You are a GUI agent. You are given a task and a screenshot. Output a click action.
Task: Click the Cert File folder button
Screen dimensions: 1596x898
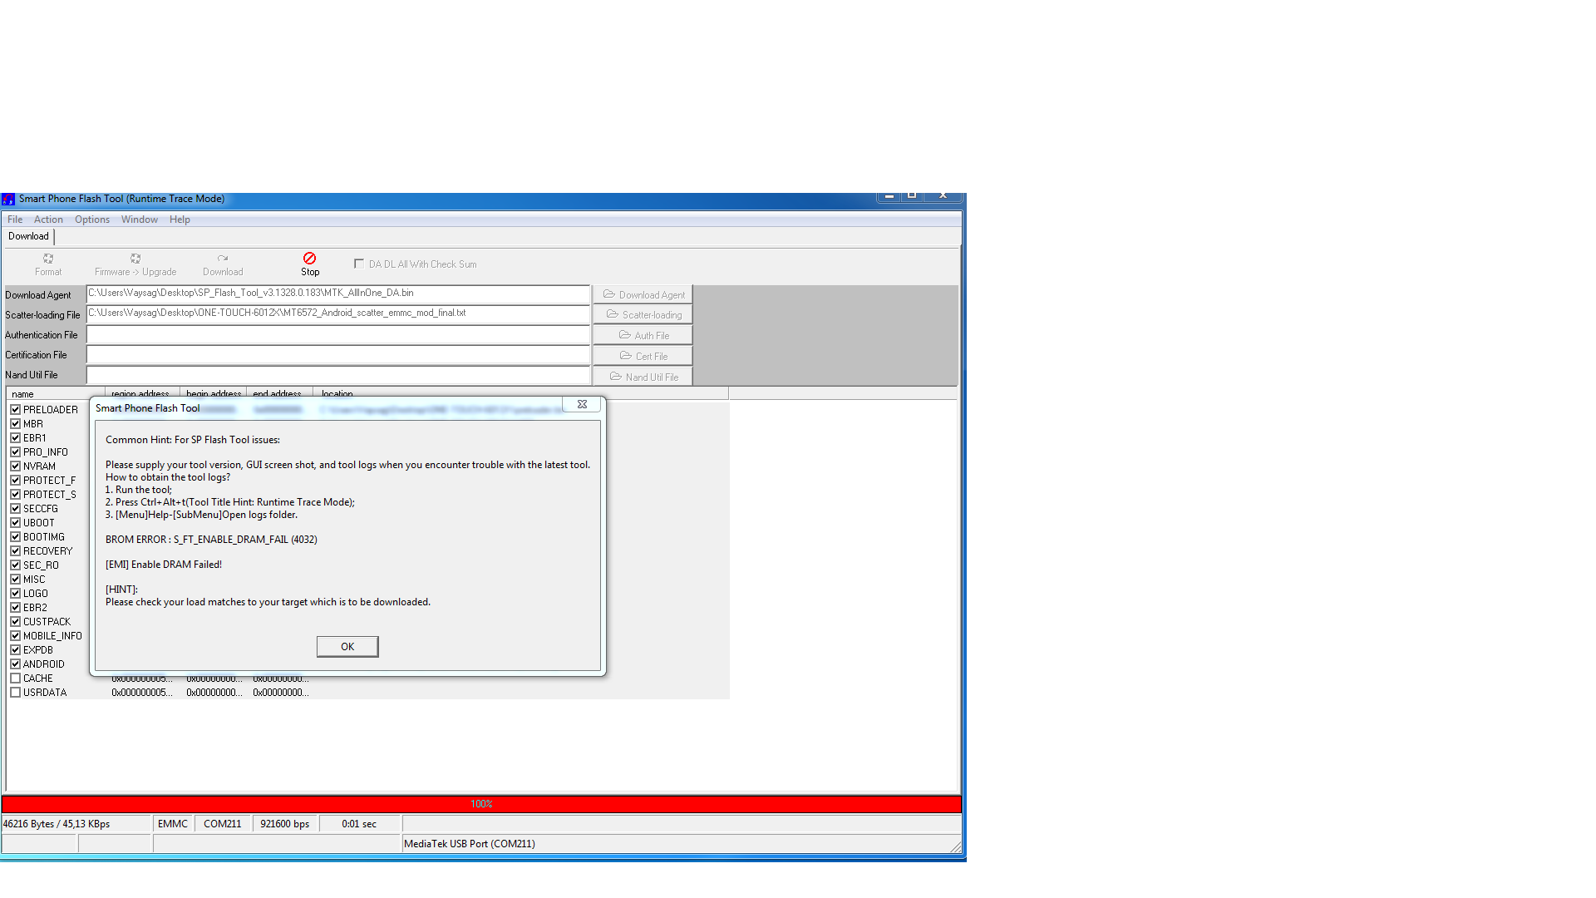coord(643,357)
